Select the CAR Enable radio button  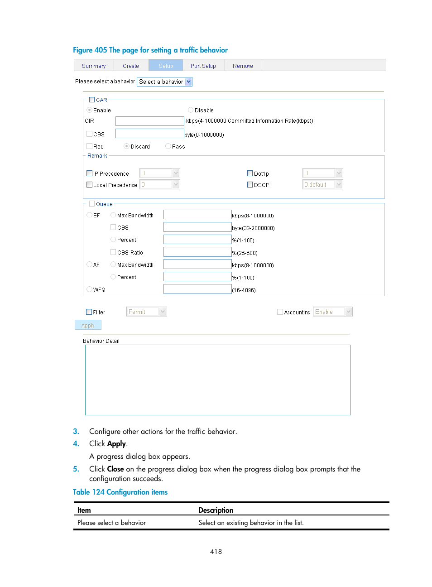[x=89, y=110]
